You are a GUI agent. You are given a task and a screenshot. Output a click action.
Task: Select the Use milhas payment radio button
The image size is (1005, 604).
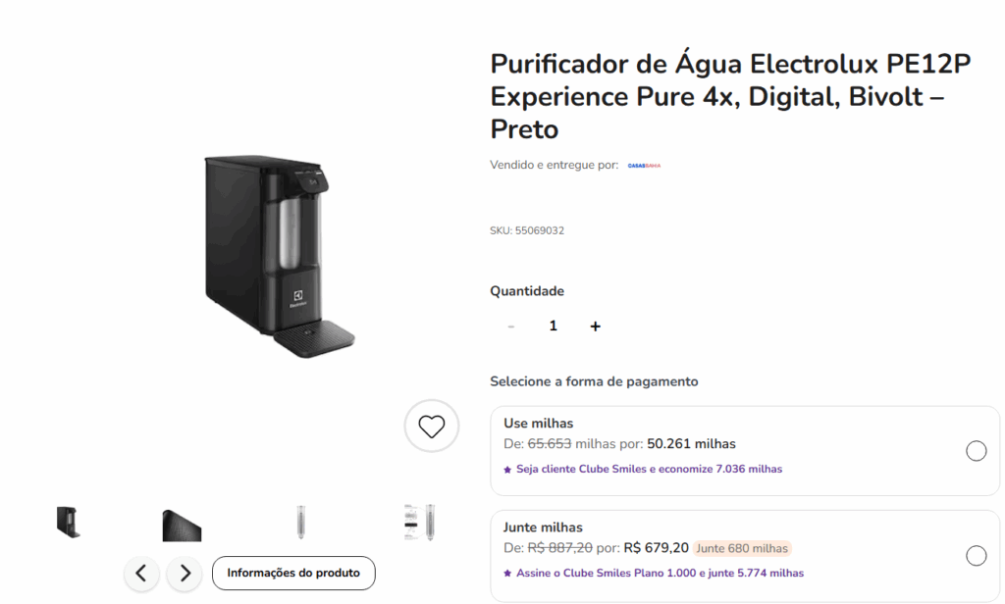click(977, 451)
